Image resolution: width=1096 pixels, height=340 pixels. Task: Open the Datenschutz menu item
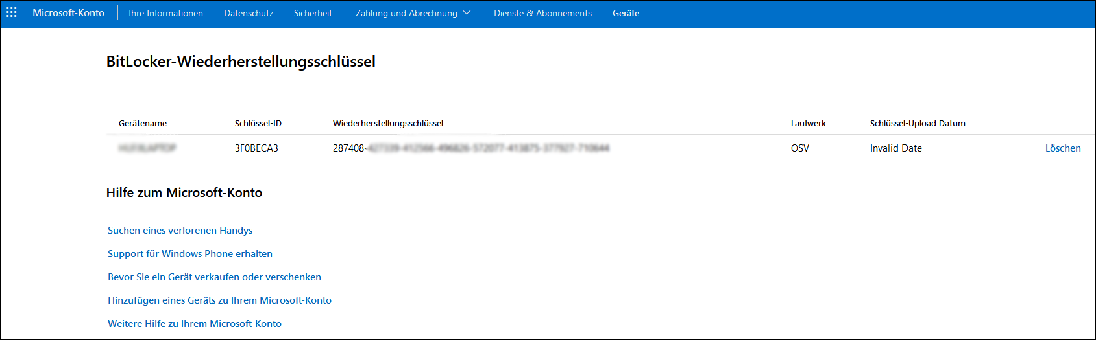(249, 13)
